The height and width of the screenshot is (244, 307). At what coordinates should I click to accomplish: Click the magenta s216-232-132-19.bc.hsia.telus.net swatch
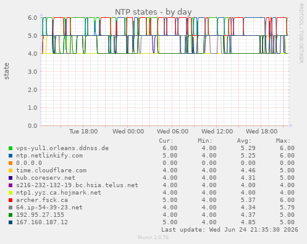[11, 185]
